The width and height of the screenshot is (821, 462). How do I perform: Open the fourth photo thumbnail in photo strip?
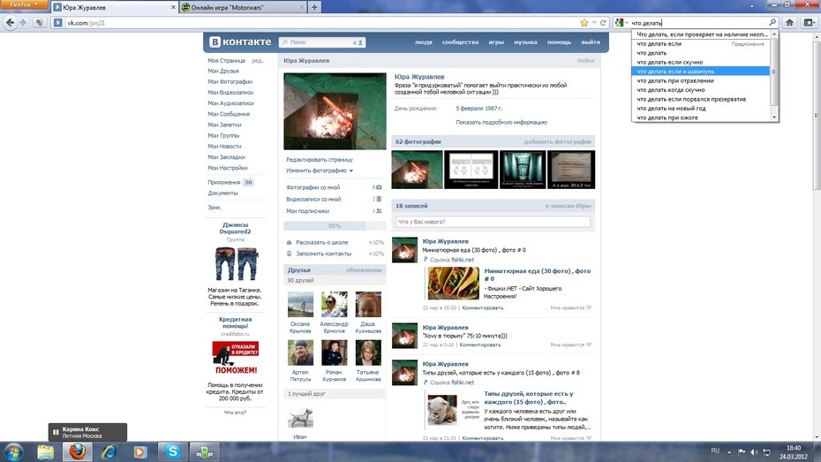pyautogui.click(x=571, y=170)
